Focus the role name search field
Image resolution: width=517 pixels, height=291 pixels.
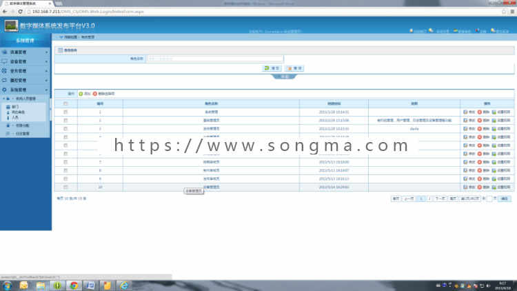tap(215, 59)
